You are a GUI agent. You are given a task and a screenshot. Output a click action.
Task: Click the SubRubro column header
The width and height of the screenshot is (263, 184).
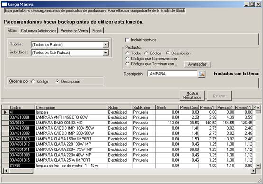tap(144, 107)
